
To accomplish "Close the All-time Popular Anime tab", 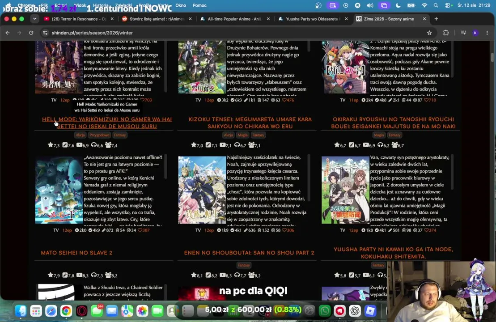I will pos(268,19).
